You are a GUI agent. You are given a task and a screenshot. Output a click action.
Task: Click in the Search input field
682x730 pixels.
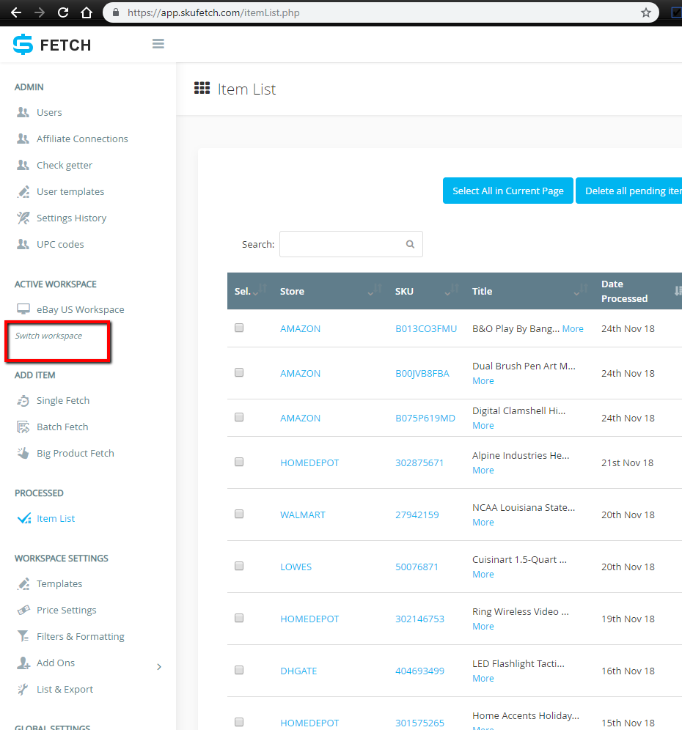point(351,244)
